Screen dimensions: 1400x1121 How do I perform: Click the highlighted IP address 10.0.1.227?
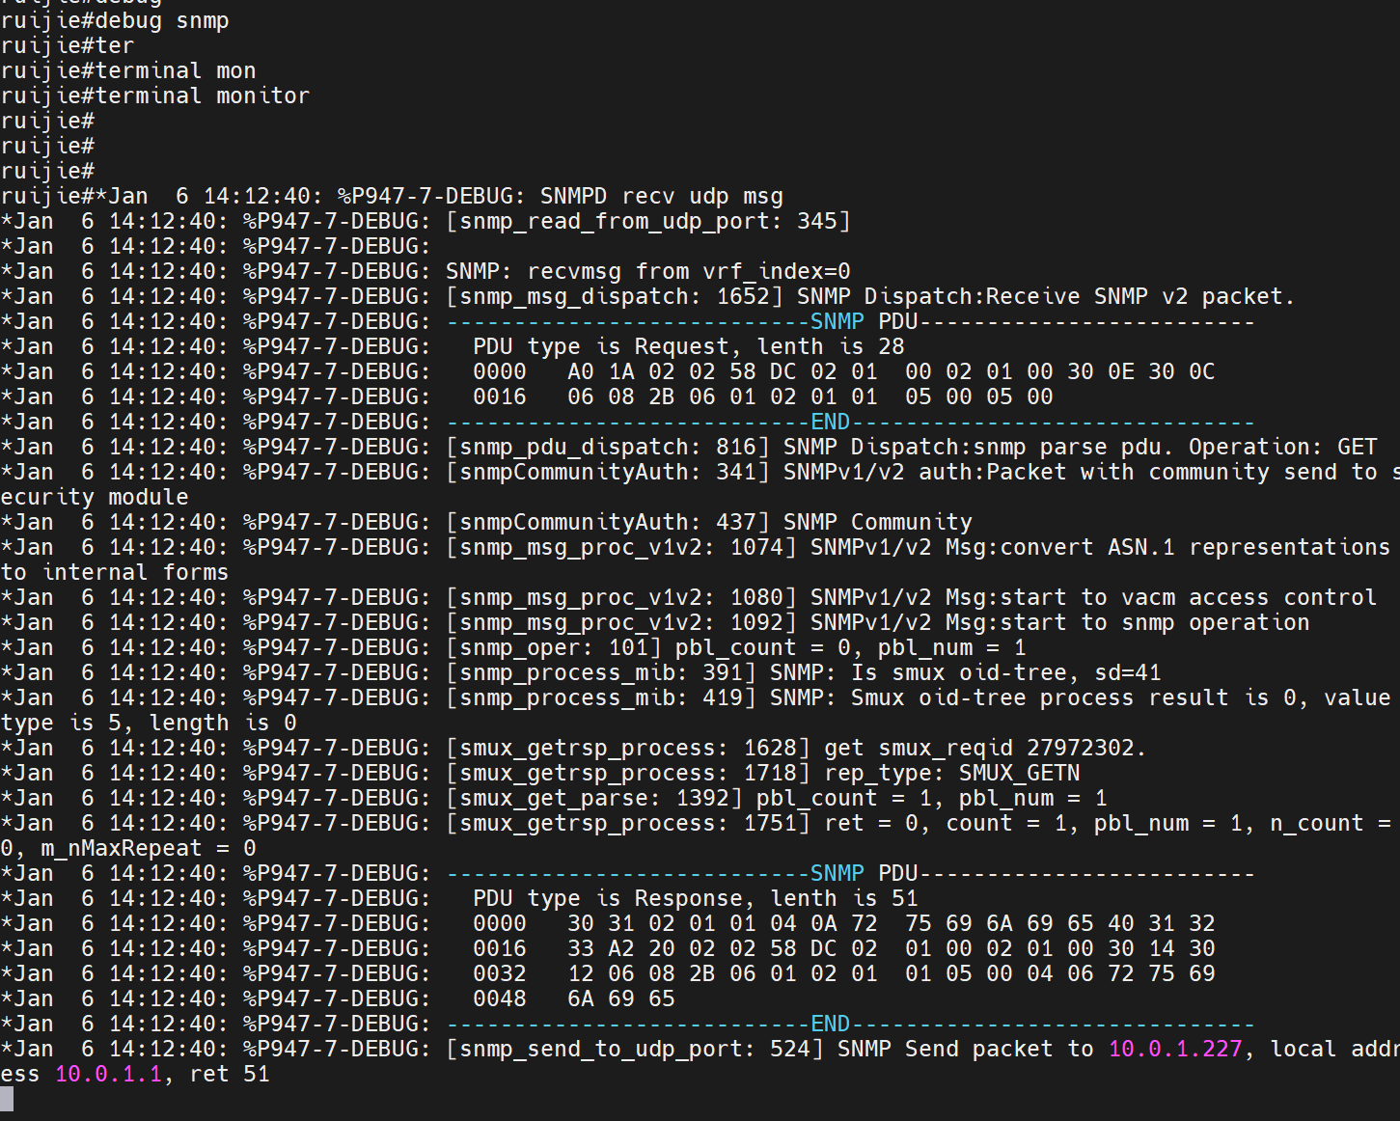point(1174,1049)
